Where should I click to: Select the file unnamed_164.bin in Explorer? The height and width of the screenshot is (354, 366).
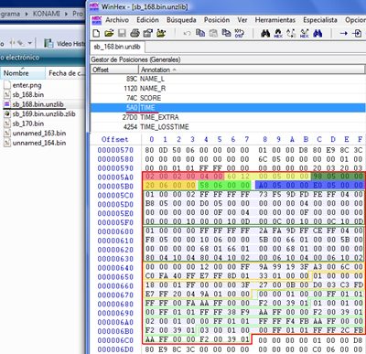click(39, 143)
